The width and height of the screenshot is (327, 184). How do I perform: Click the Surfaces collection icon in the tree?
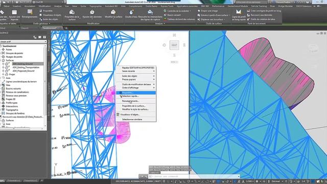4,60
